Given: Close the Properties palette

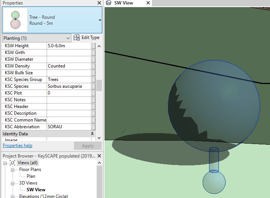Looking at the screenshot, I should [99, 3].
